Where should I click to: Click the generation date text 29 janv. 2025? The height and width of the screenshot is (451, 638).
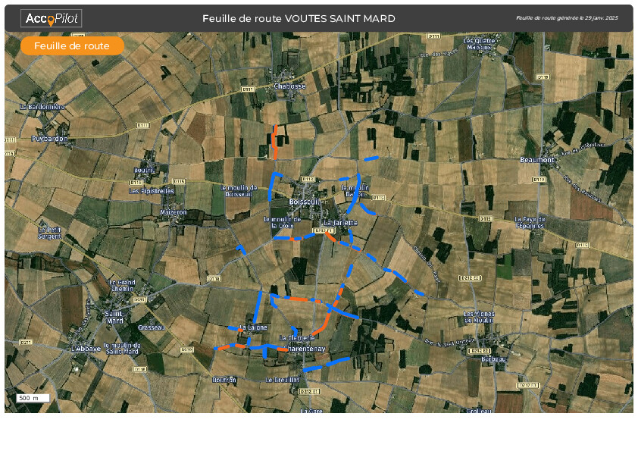[x=602, y=18]
